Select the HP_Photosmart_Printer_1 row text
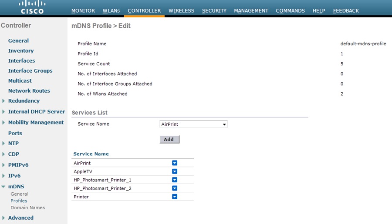Screen dimensions: 392x224 (x=102, y=180)
